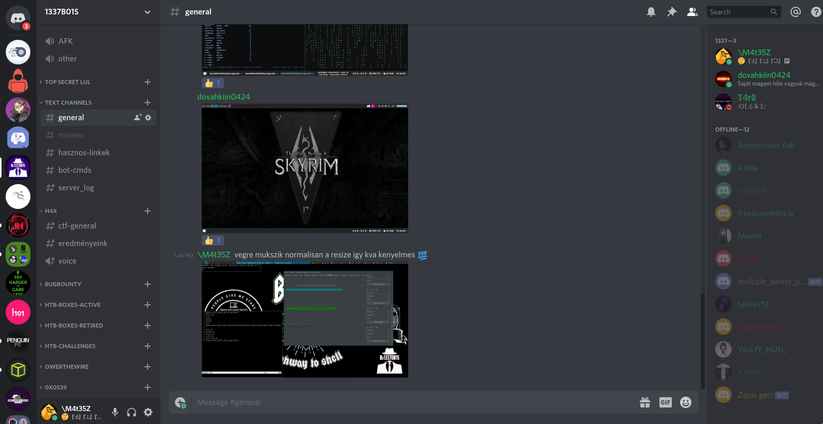The image size is (823, 424).
Task: Open user settings gear icon
Action: point(148,412)
